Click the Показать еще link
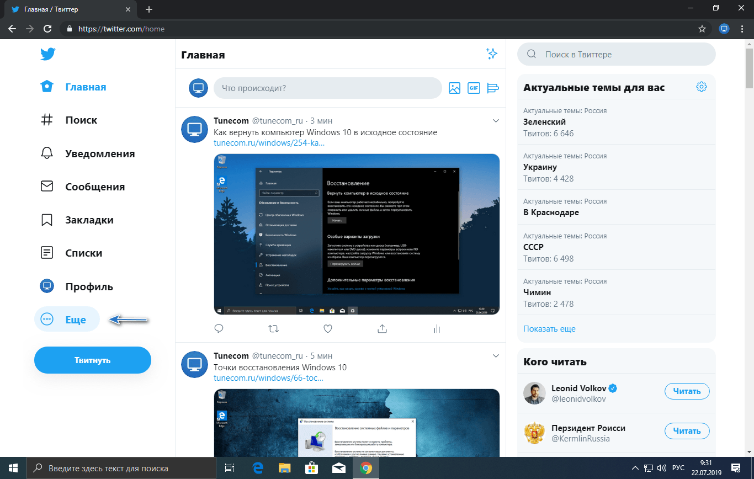The image size is (754, 479). click(549, 329)
